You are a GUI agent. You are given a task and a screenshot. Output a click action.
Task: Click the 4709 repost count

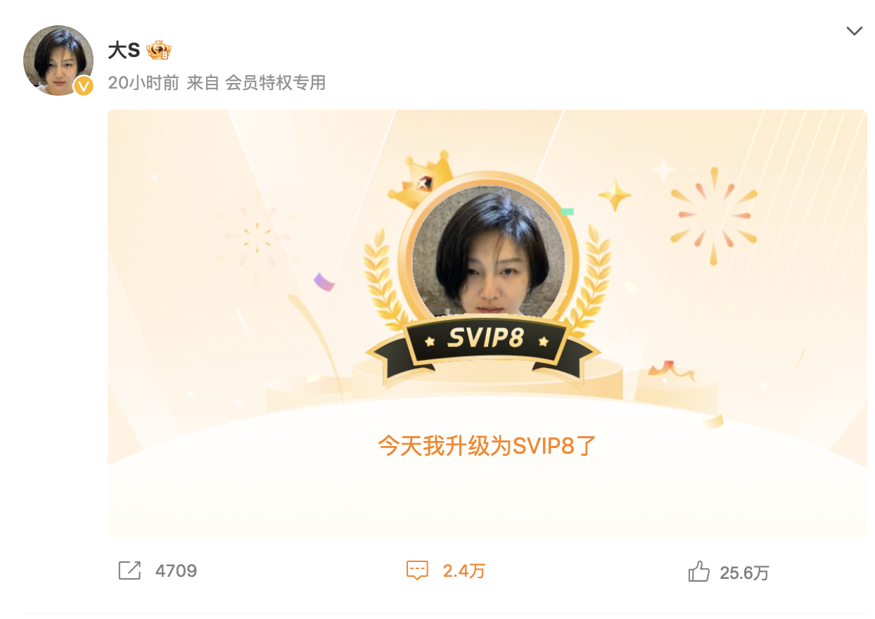176,571
